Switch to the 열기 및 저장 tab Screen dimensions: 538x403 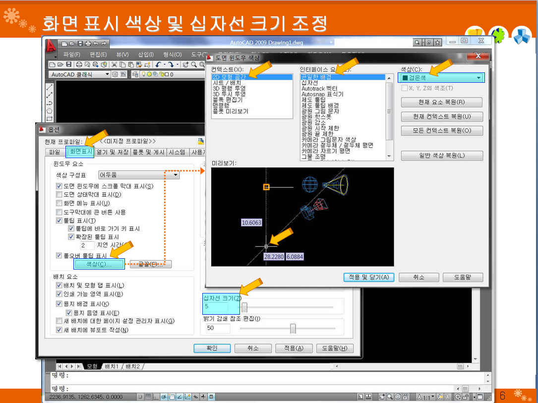point(112,152)
